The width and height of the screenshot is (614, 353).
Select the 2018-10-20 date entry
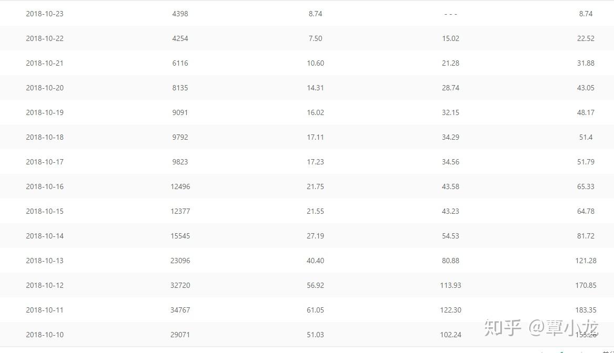[45, 88]
